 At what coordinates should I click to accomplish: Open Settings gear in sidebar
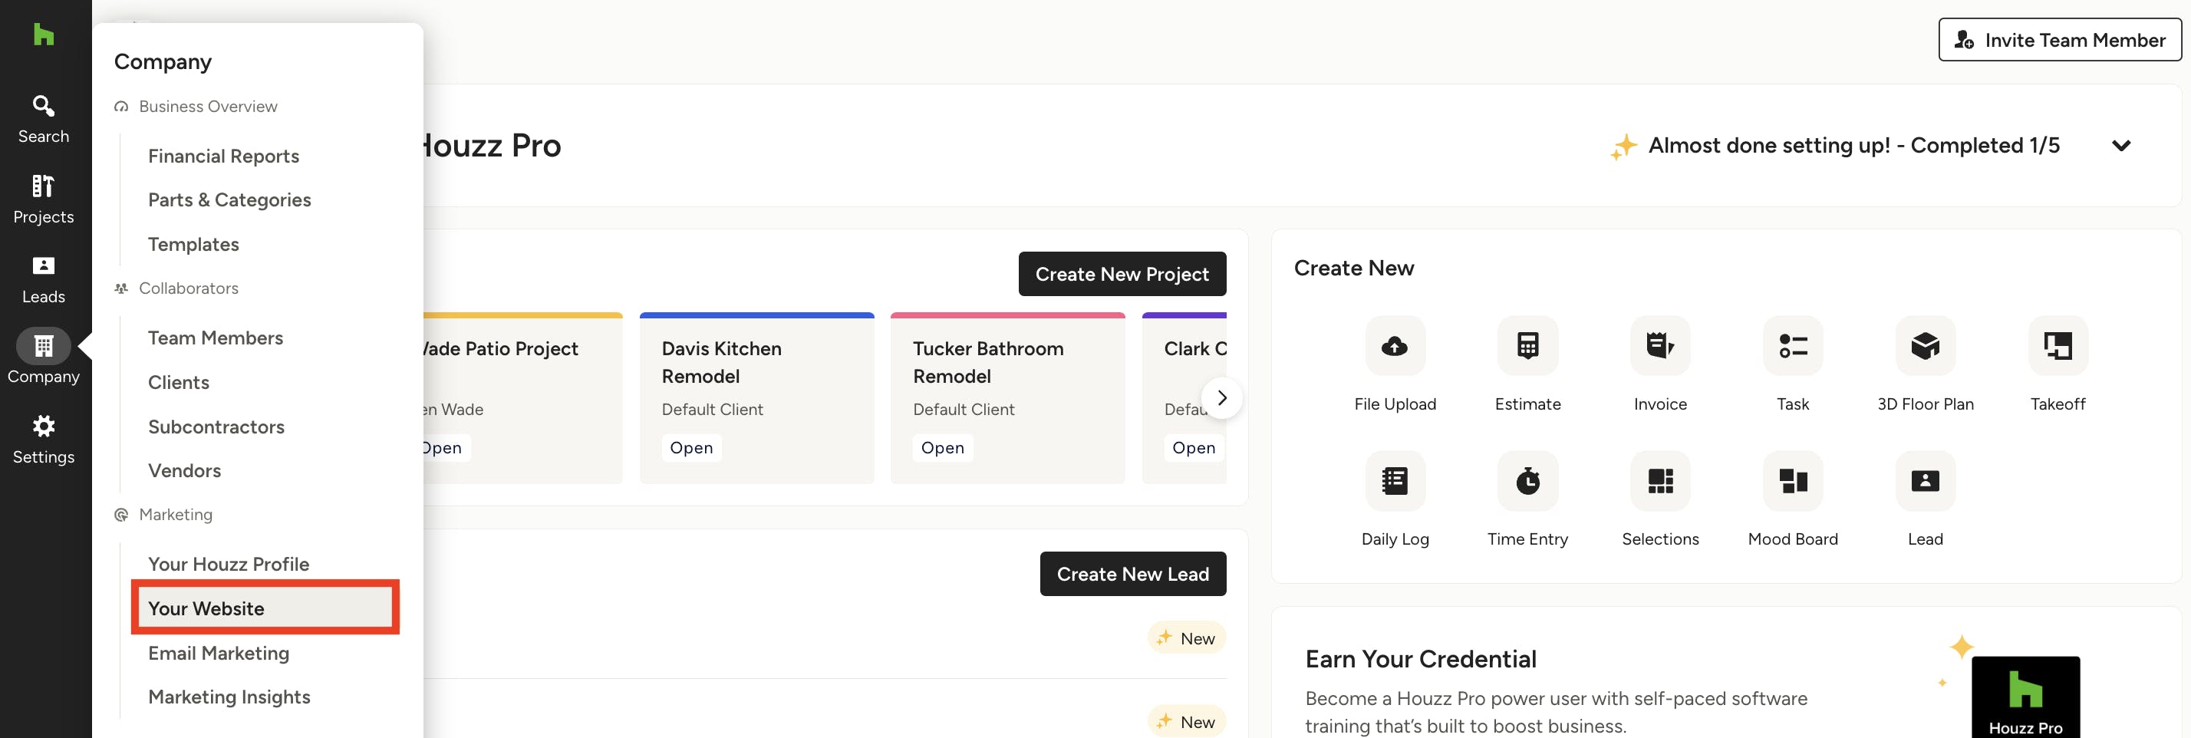coord(44,440)
